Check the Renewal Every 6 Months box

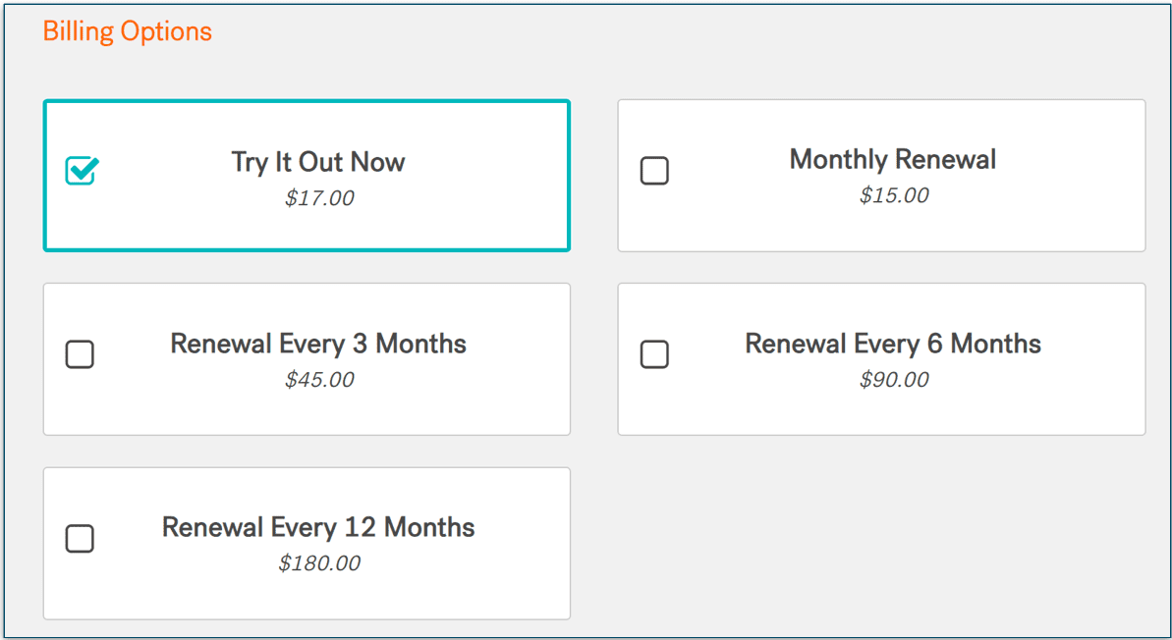pos(655,354)
